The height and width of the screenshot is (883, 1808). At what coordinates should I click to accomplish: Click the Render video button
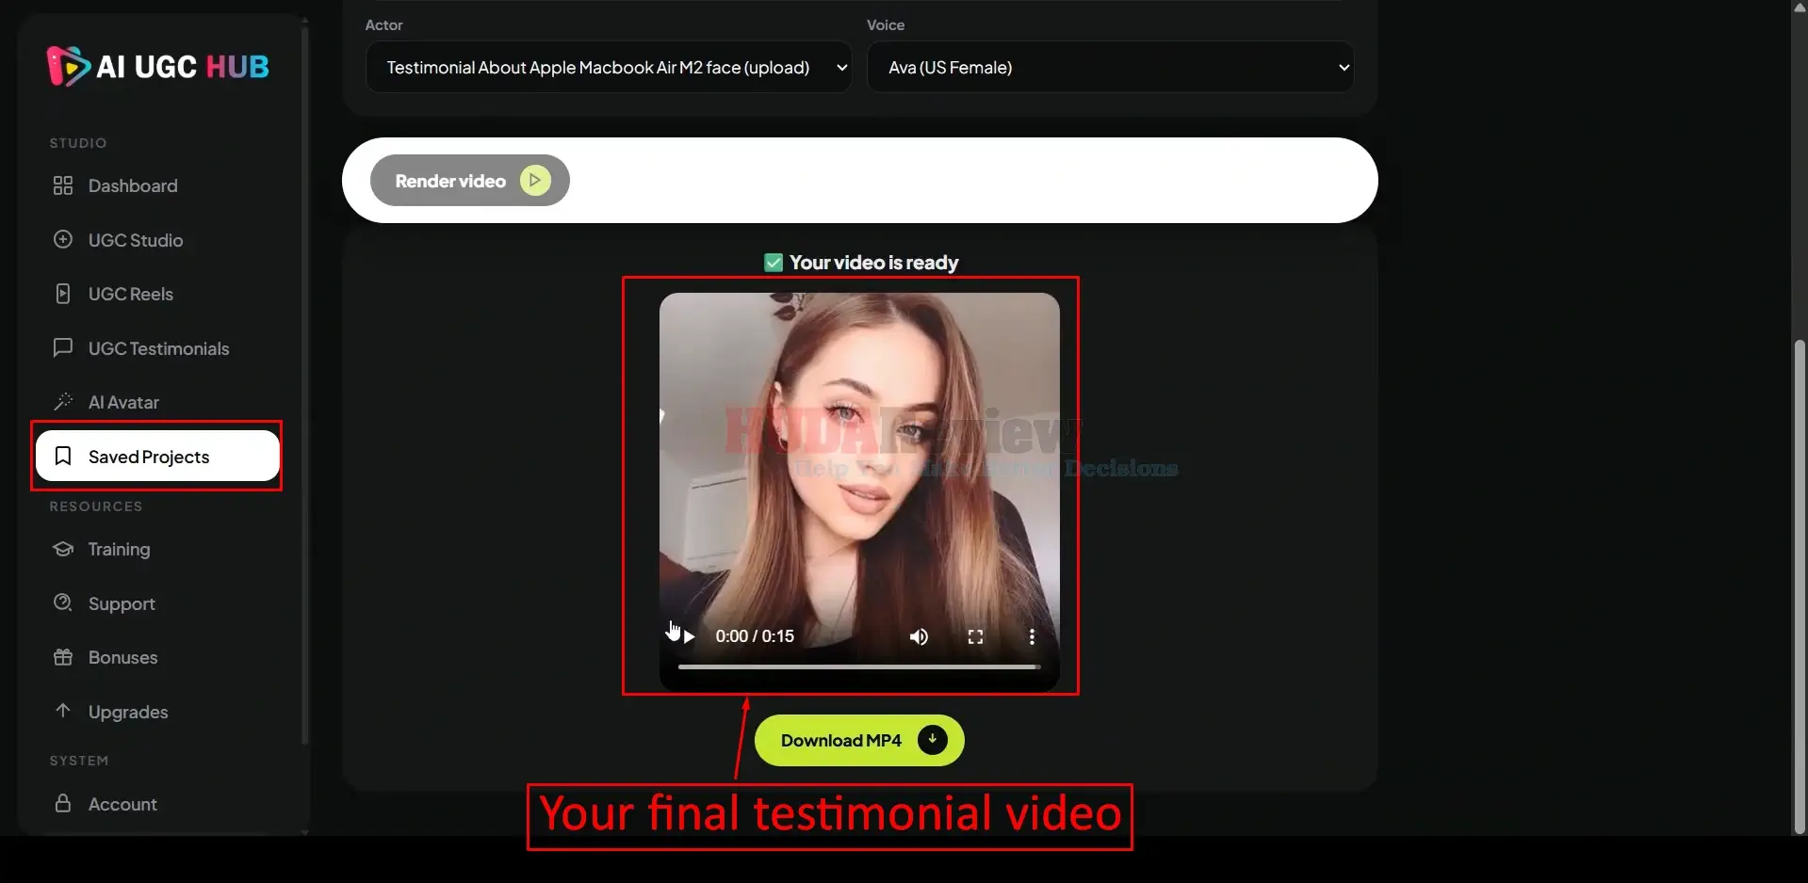(469, 180)
